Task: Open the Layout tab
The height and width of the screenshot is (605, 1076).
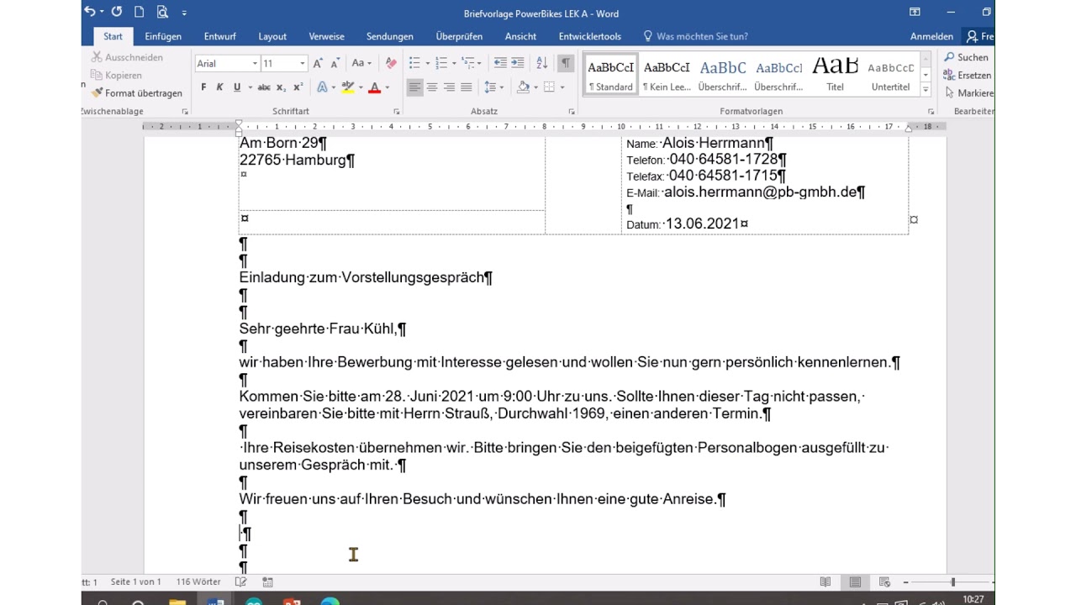Action: tap(272, 36)
